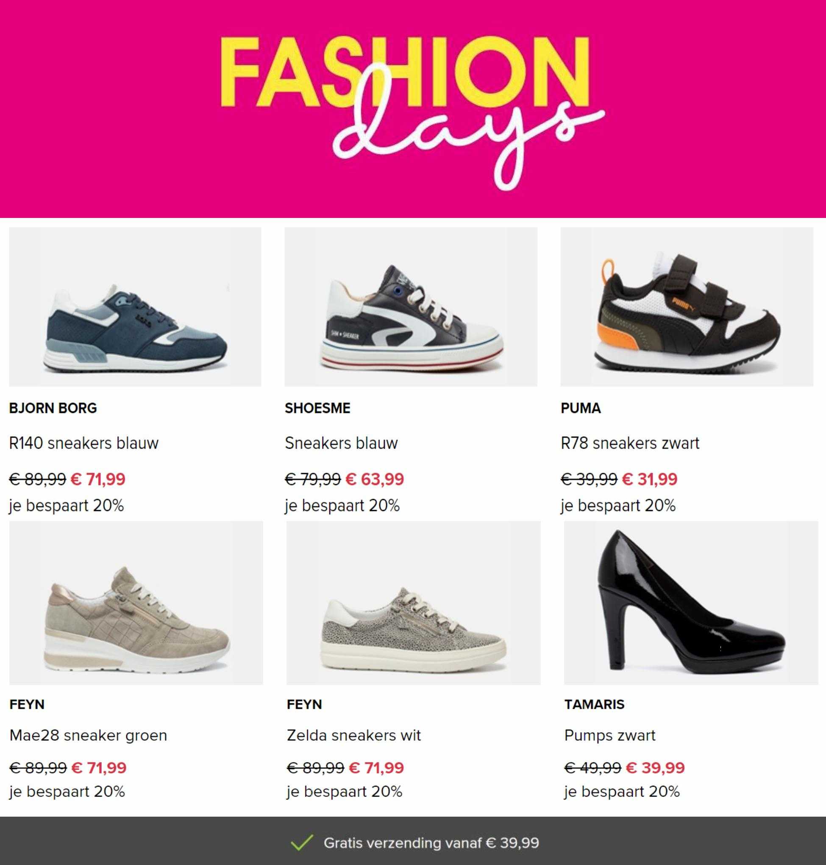Click the BJORN BORG brand name
This screenshot has height=865, width=826.
[x=53, y=408]
